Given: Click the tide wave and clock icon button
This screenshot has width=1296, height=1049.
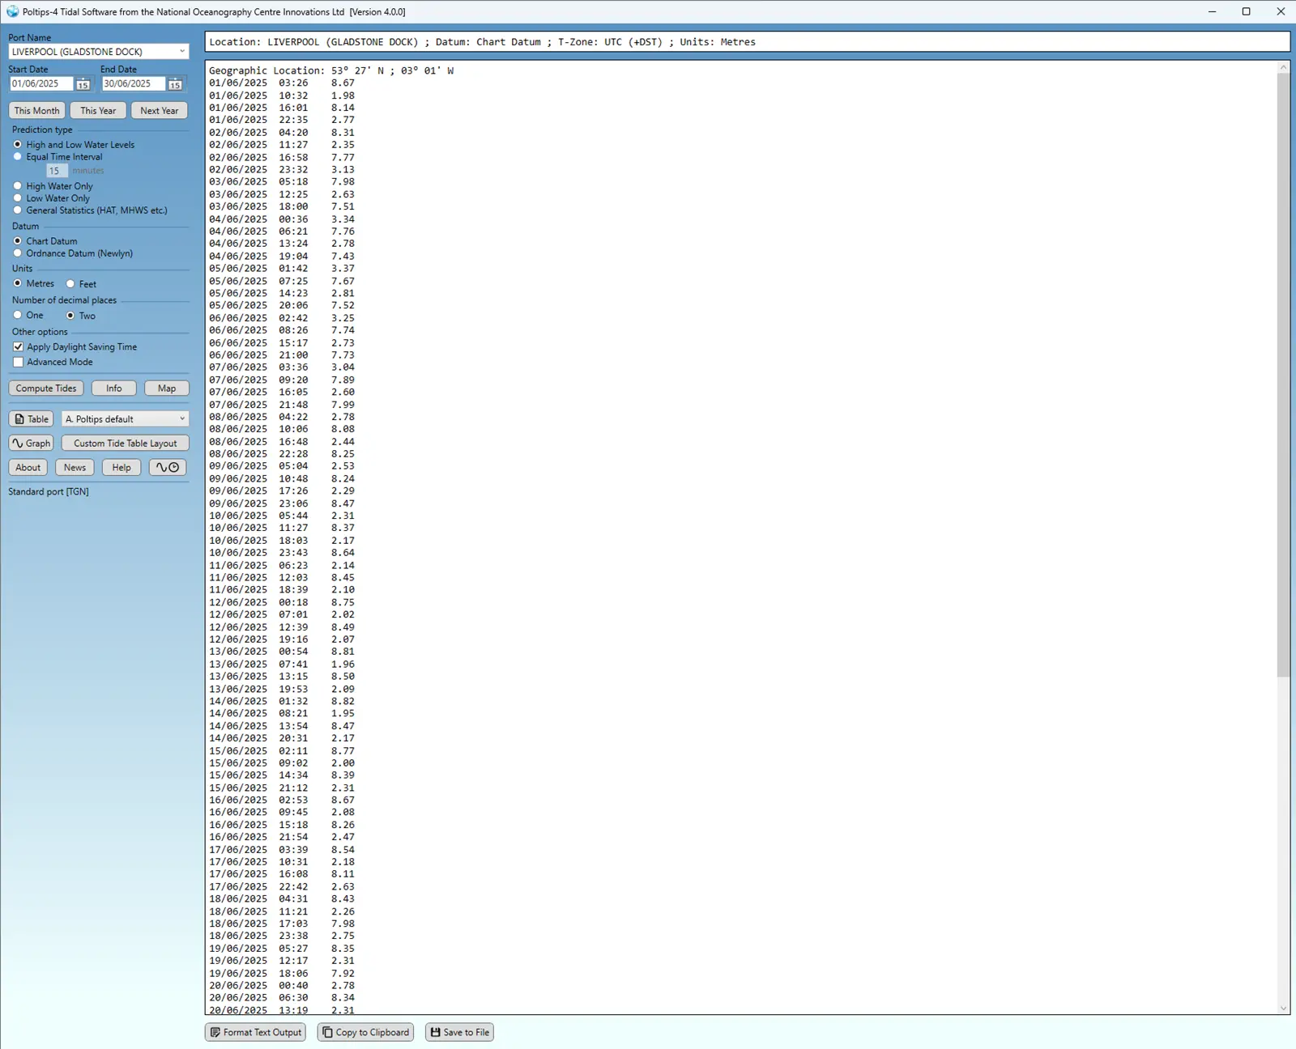Looking at the screenshot, I should point(168,468).
